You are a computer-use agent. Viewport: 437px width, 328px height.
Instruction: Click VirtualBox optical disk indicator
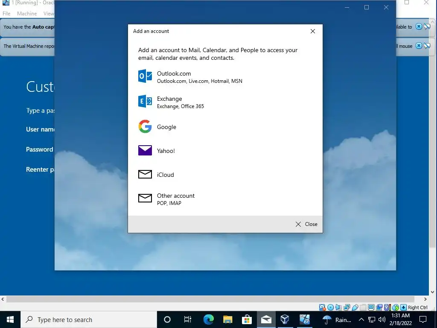330,307
